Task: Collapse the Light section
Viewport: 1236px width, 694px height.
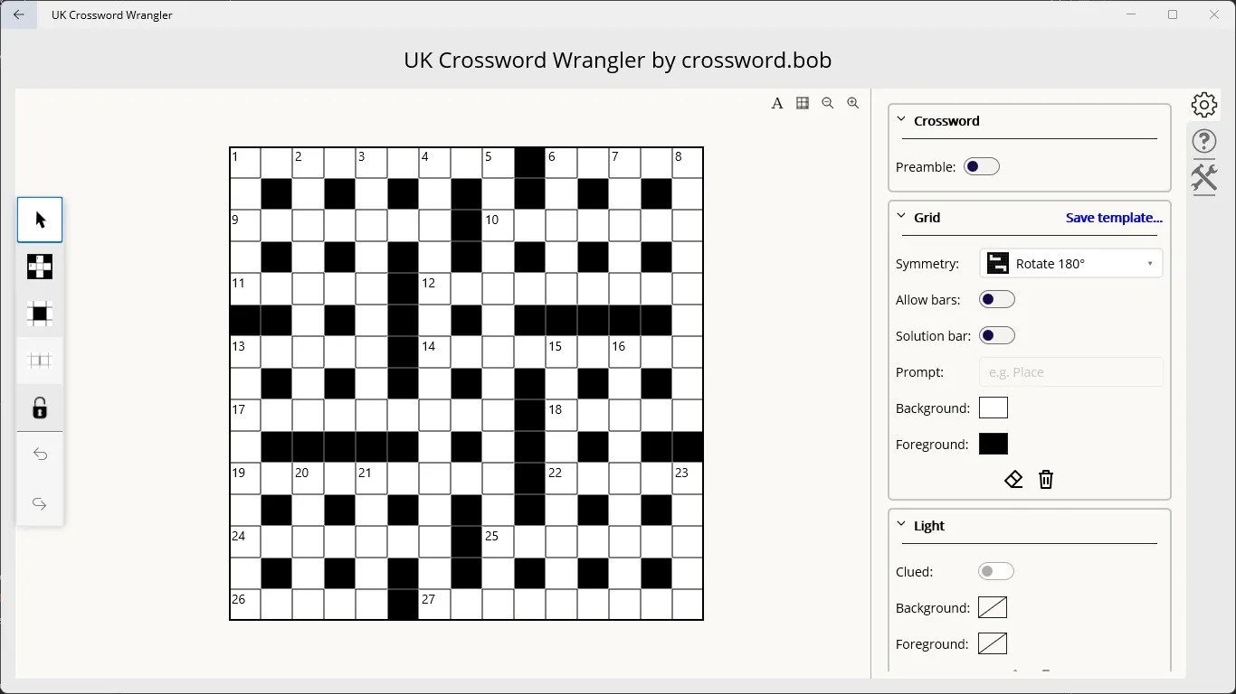Action: pyautogui.click(x=901, y=524)
